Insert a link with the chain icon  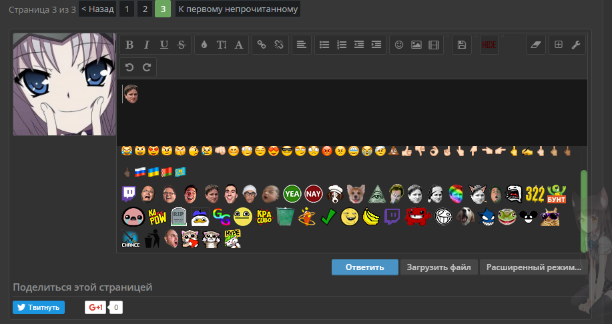pos(262,45)
